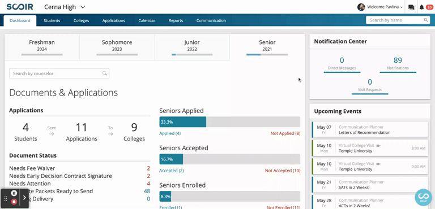Expand the Welcome Pavlina account menu
435x209 pixels.
coord(385,7)
